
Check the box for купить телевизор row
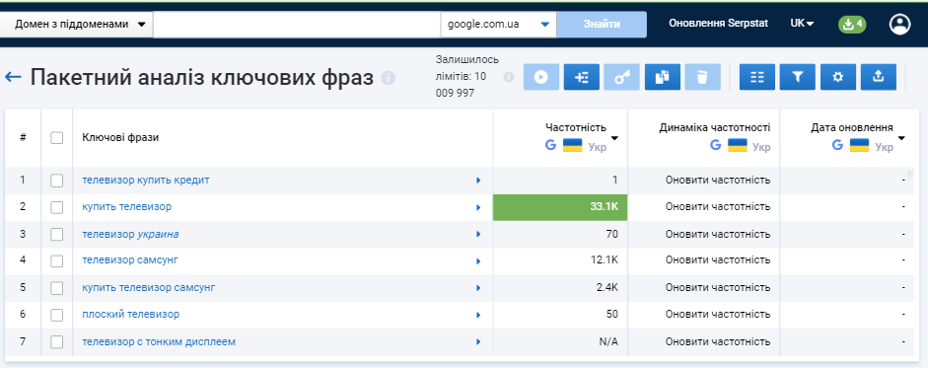57,207
